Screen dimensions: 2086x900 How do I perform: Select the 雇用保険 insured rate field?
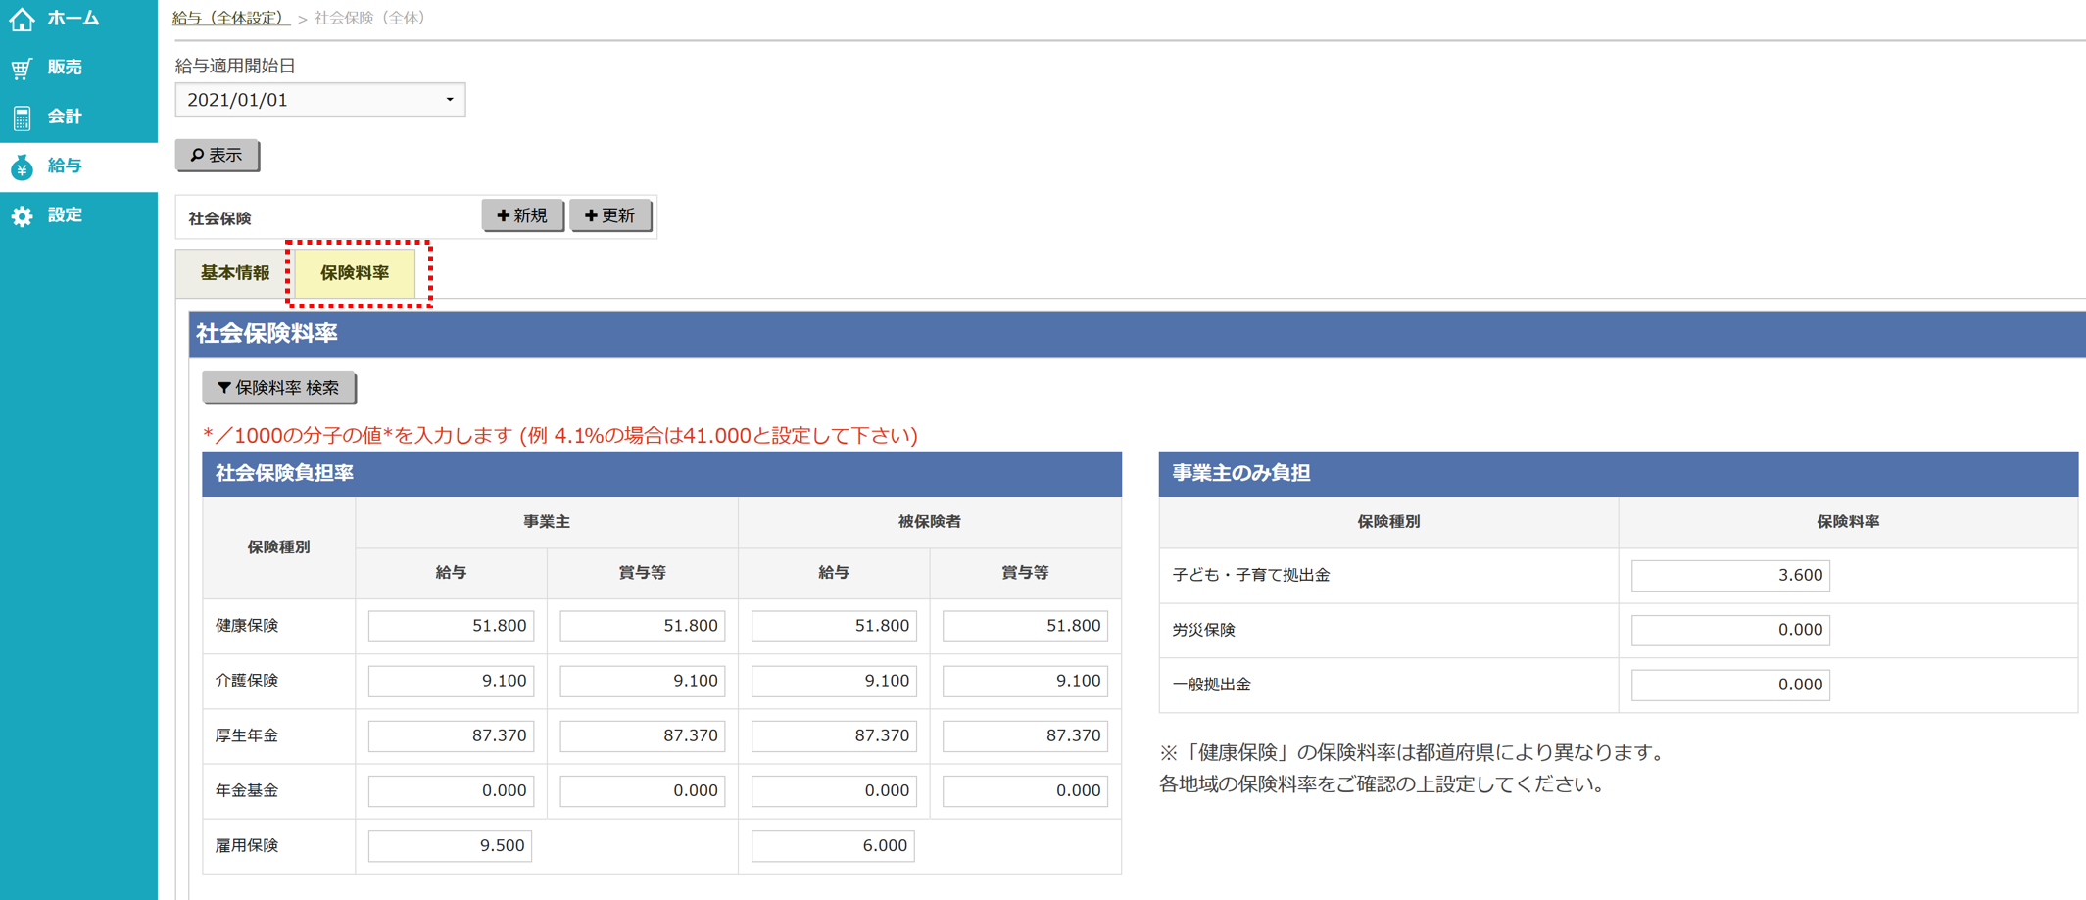point(832,845)
